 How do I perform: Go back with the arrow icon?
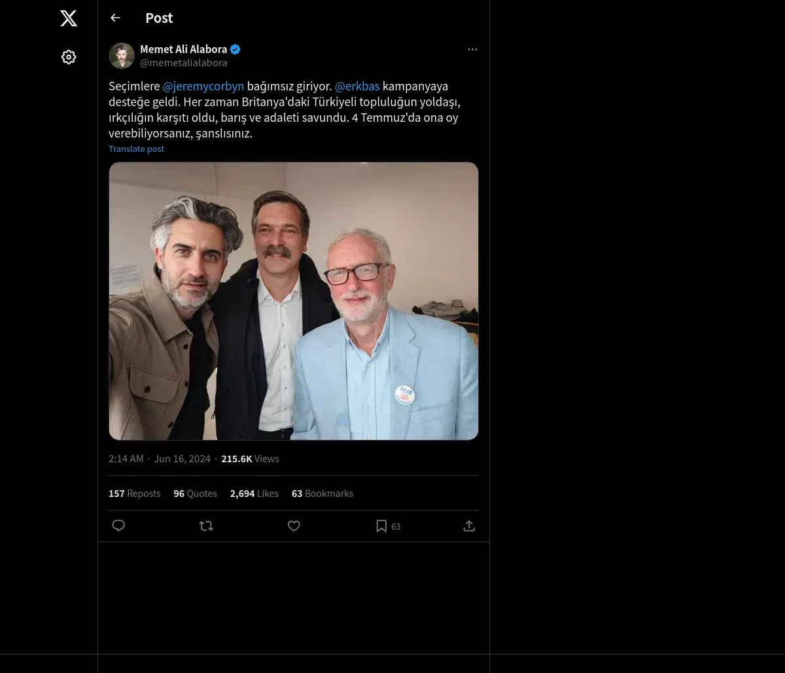pyautogui.click(x=116, y=18)
